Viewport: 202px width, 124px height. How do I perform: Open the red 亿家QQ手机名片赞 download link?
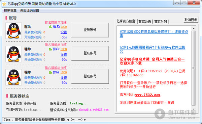[x=152, y=61]
